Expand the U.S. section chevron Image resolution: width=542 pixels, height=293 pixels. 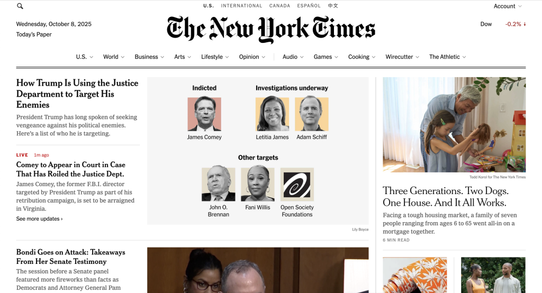click(91, 57)
